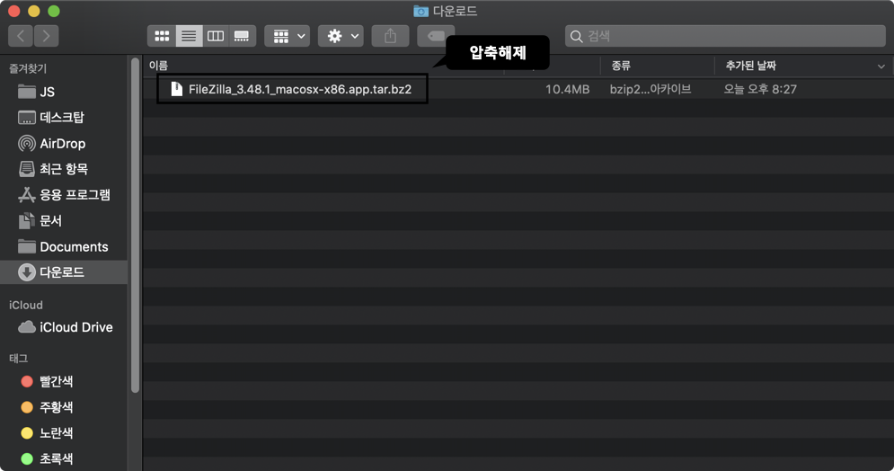Open 최근 항목 in the sidebar
The width and height of the screenshot is (894, 471).
point(64,169)
